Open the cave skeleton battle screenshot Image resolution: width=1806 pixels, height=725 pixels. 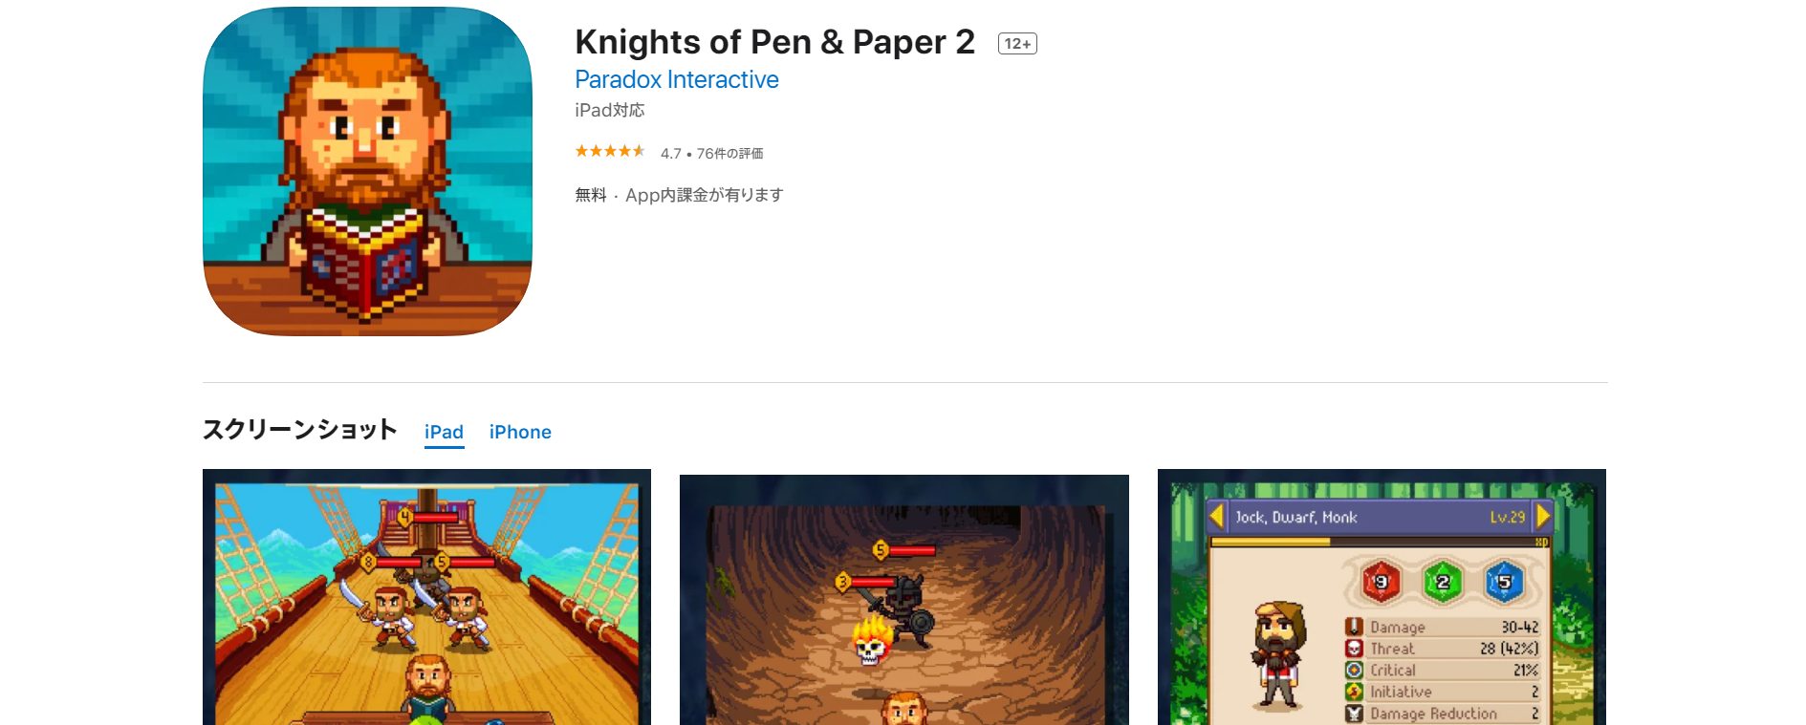pos(903,600)
